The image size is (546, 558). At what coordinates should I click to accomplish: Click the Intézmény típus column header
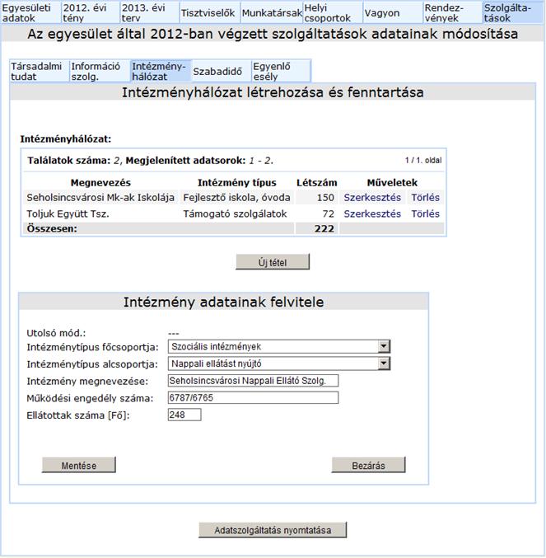pos(236,183)
